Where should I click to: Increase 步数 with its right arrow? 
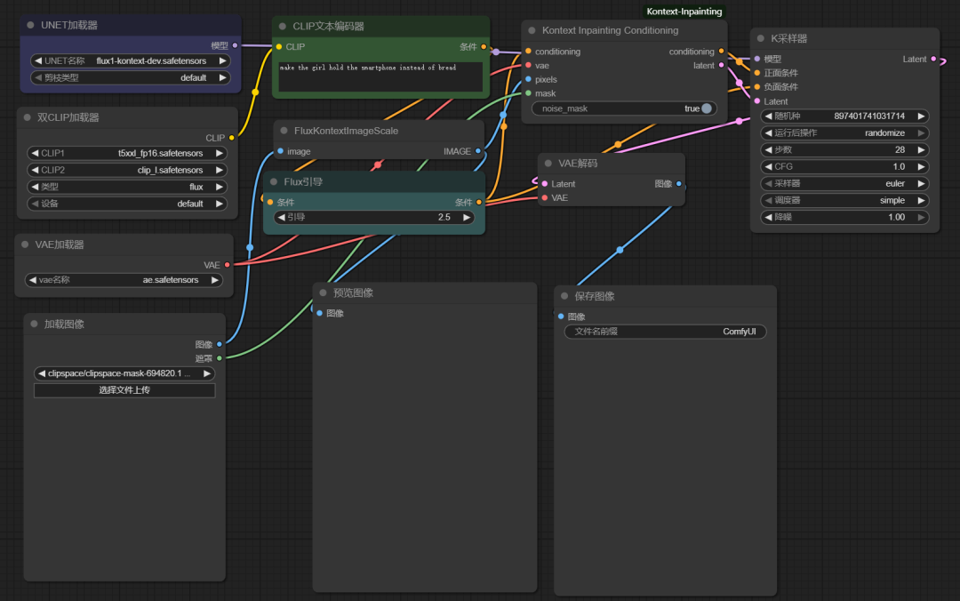(921, 149)
